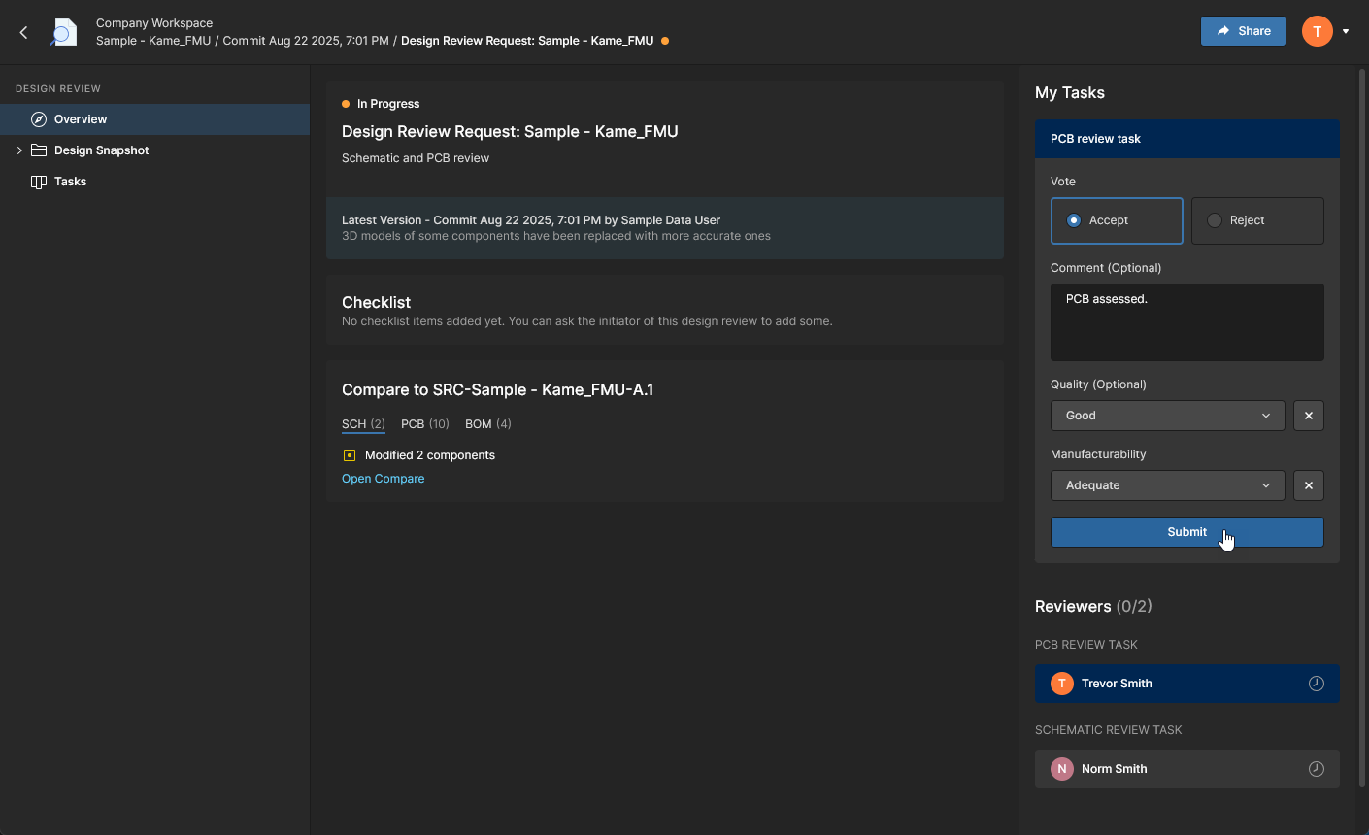Submit the PCB review task
This screenshot has height=835, width=1369.
[x=1186, y=532]
